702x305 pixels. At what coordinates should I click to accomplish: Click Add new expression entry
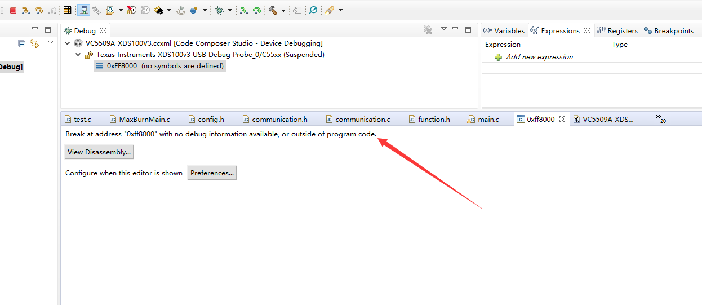[x=539, y=57]
